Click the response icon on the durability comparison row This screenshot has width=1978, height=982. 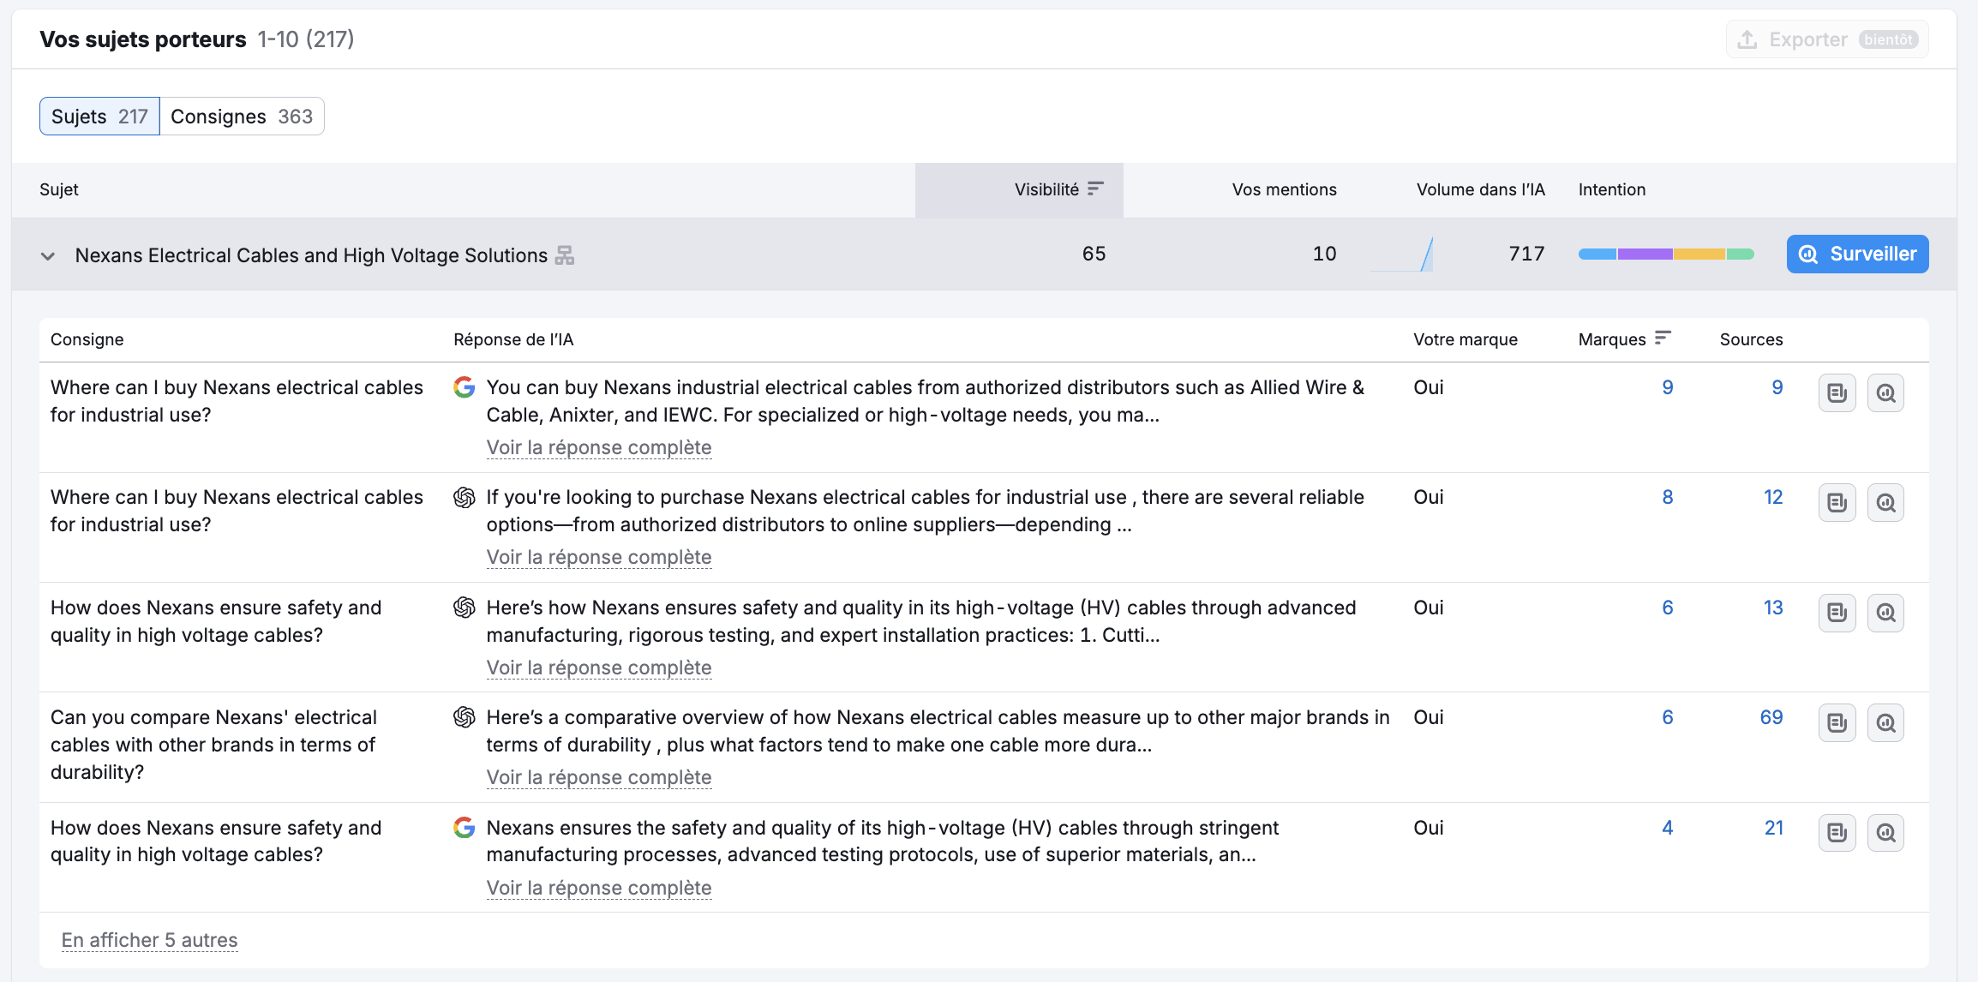1837,723
